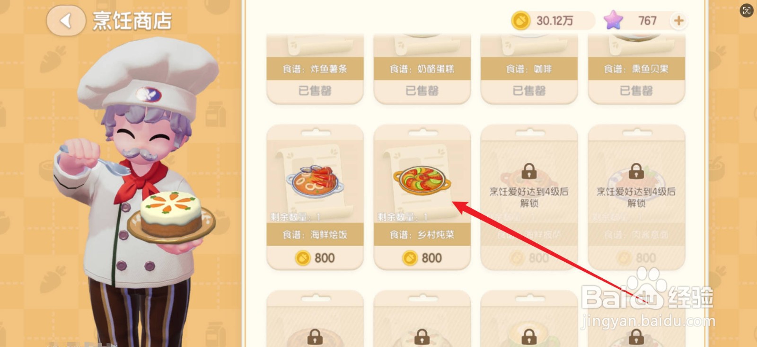Select the sold-out 炸鱼薯条 recipe card
The height and width of the screenshot is (347, 757).
click(315, 69)
